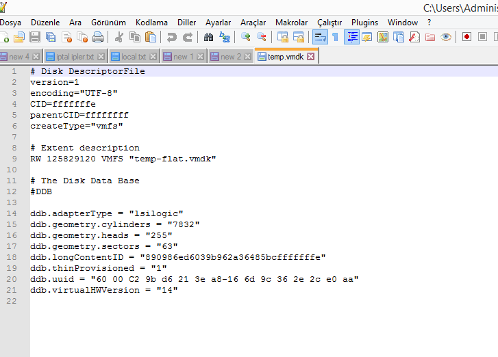Viewport: 498px width, 357px height.
Task: Click the Undo arrow icon
Action: coord(172,37)
